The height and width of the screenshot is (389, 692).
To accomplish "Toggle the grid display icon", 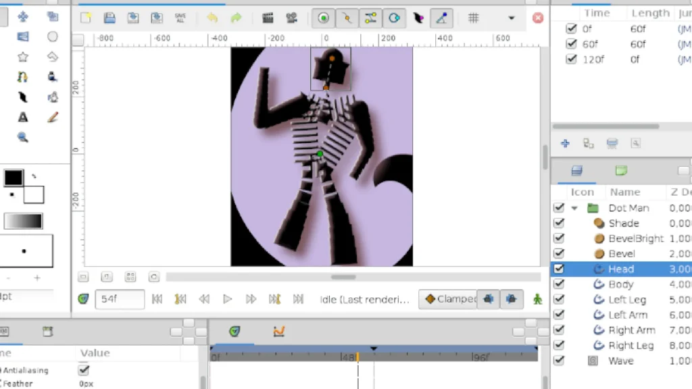I will tap(474, 18).
